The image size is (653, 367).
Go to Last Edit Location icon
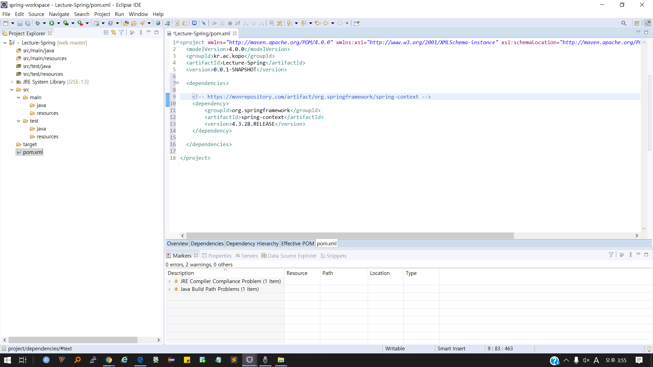pyautogui.click(x=318, y=23)
